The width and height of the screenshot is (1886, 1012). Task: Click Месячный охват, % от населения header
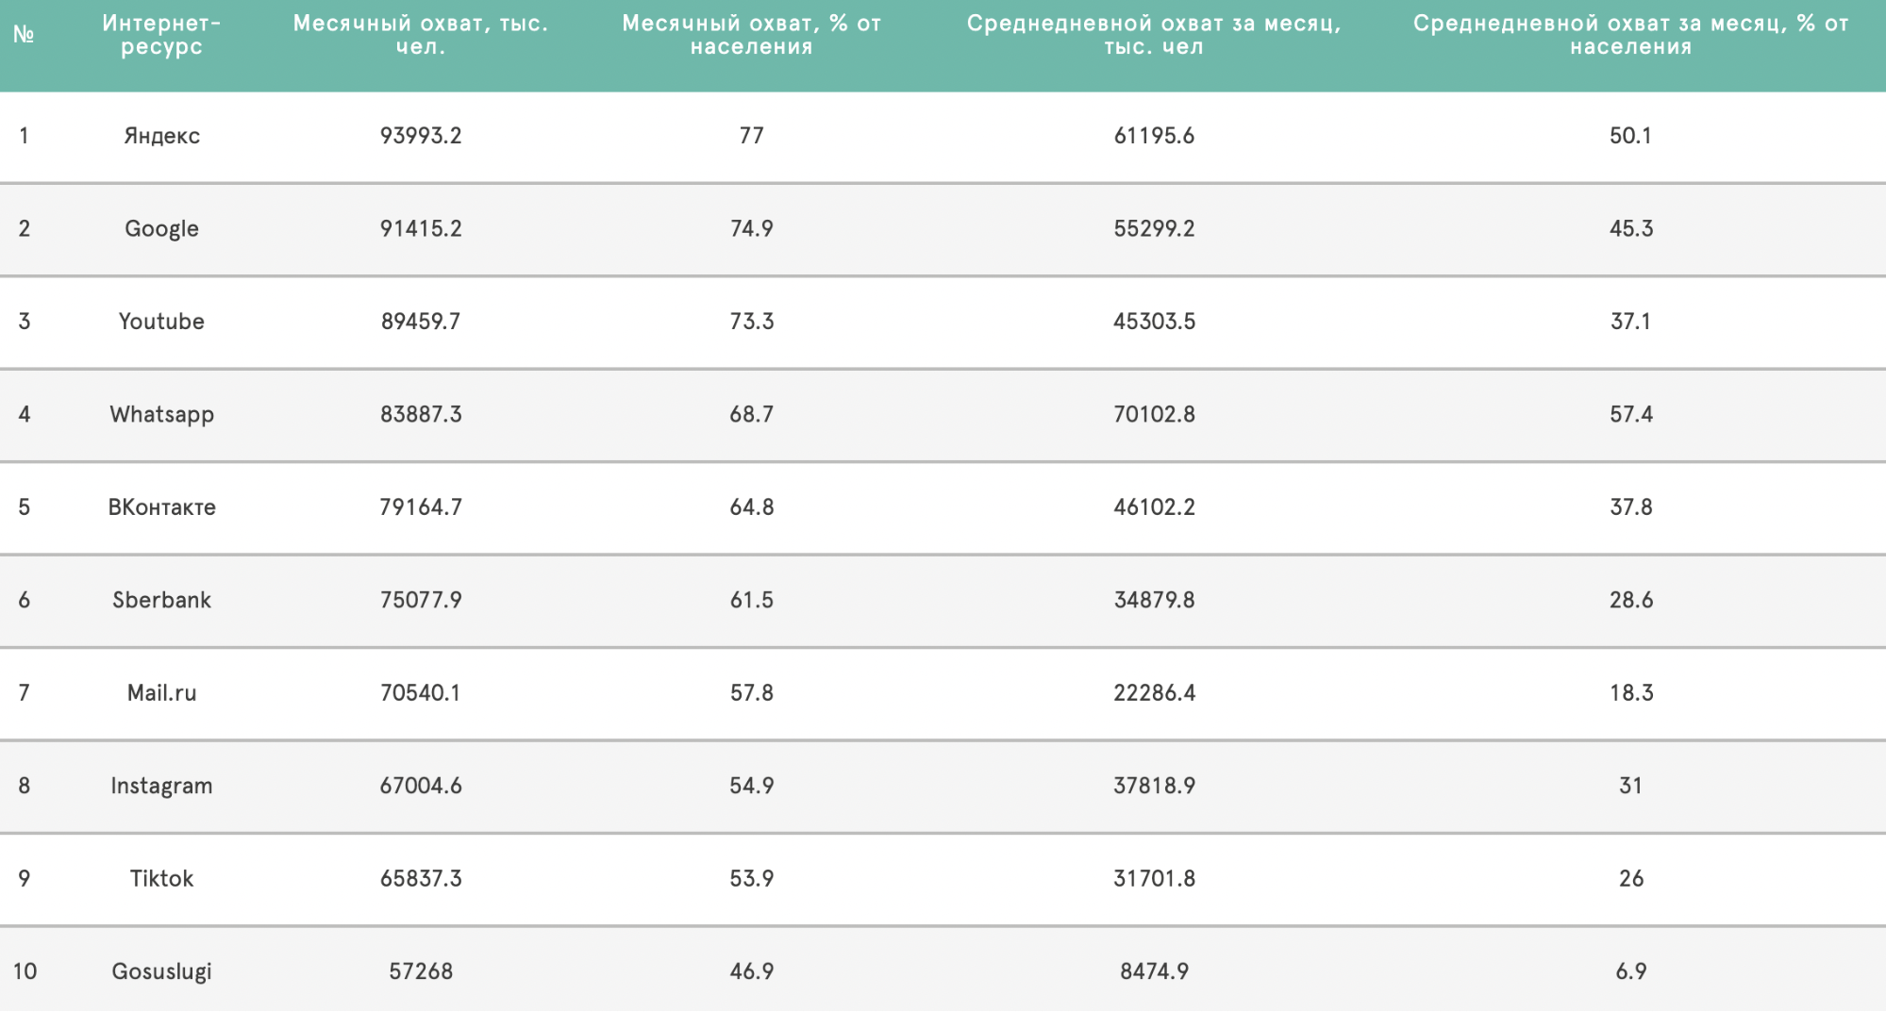[x=751, y=35]
